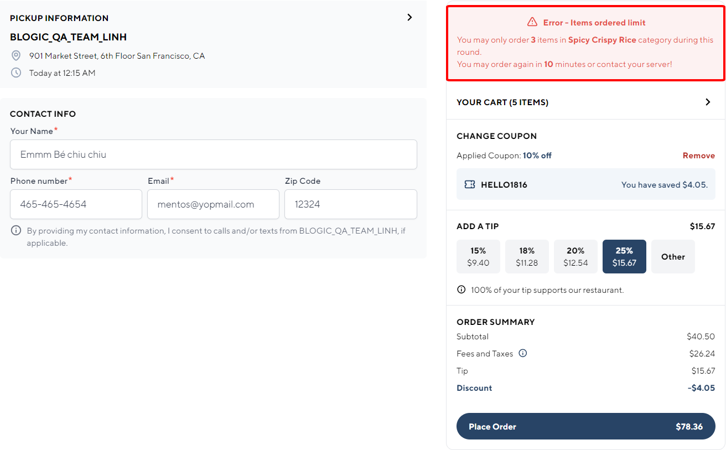The image size is (726, 450).
Task: Expand Your Cart to view 5 items
Action: click(707, 102)
